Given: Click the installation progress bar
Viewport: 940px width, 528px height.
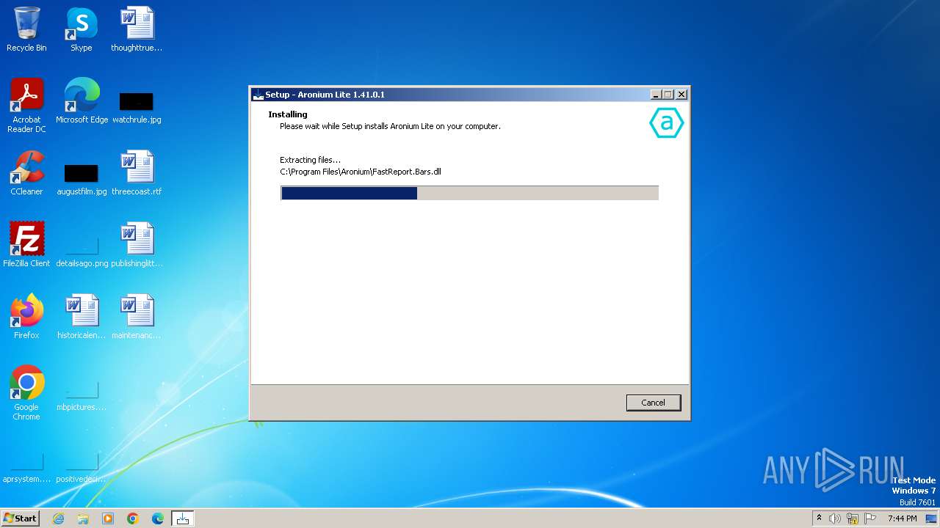Looking at the screenshot, I should [469, 193].
